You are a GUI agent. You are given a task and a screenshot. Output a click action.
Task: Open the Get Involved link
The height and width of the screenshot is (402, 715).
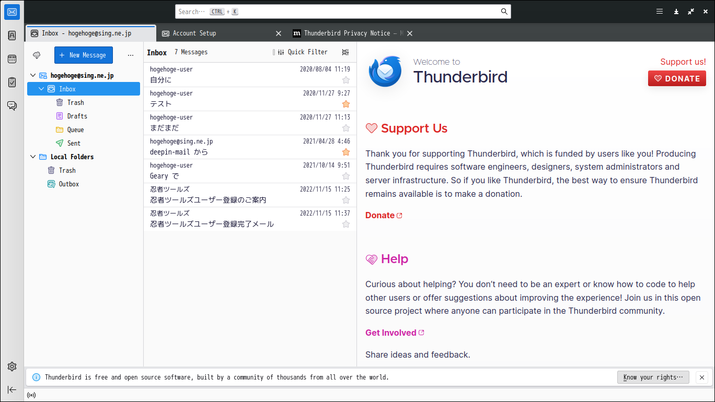point(395,333)
